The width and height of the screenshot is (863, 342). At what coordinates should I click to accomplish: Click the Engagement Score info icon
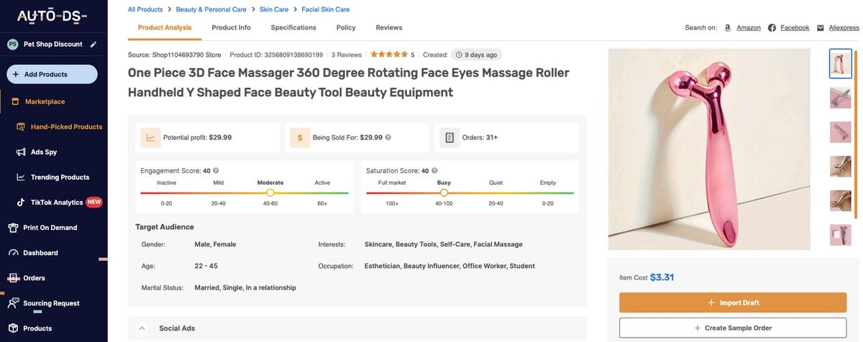[x=216, y=171]
